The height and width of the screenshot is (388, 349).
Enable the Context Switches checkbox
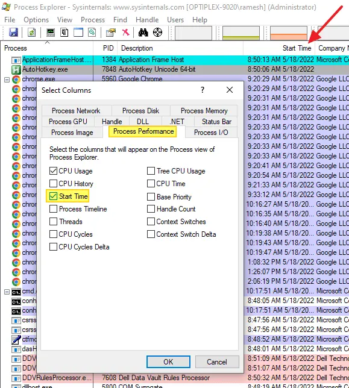coord(151,222)
